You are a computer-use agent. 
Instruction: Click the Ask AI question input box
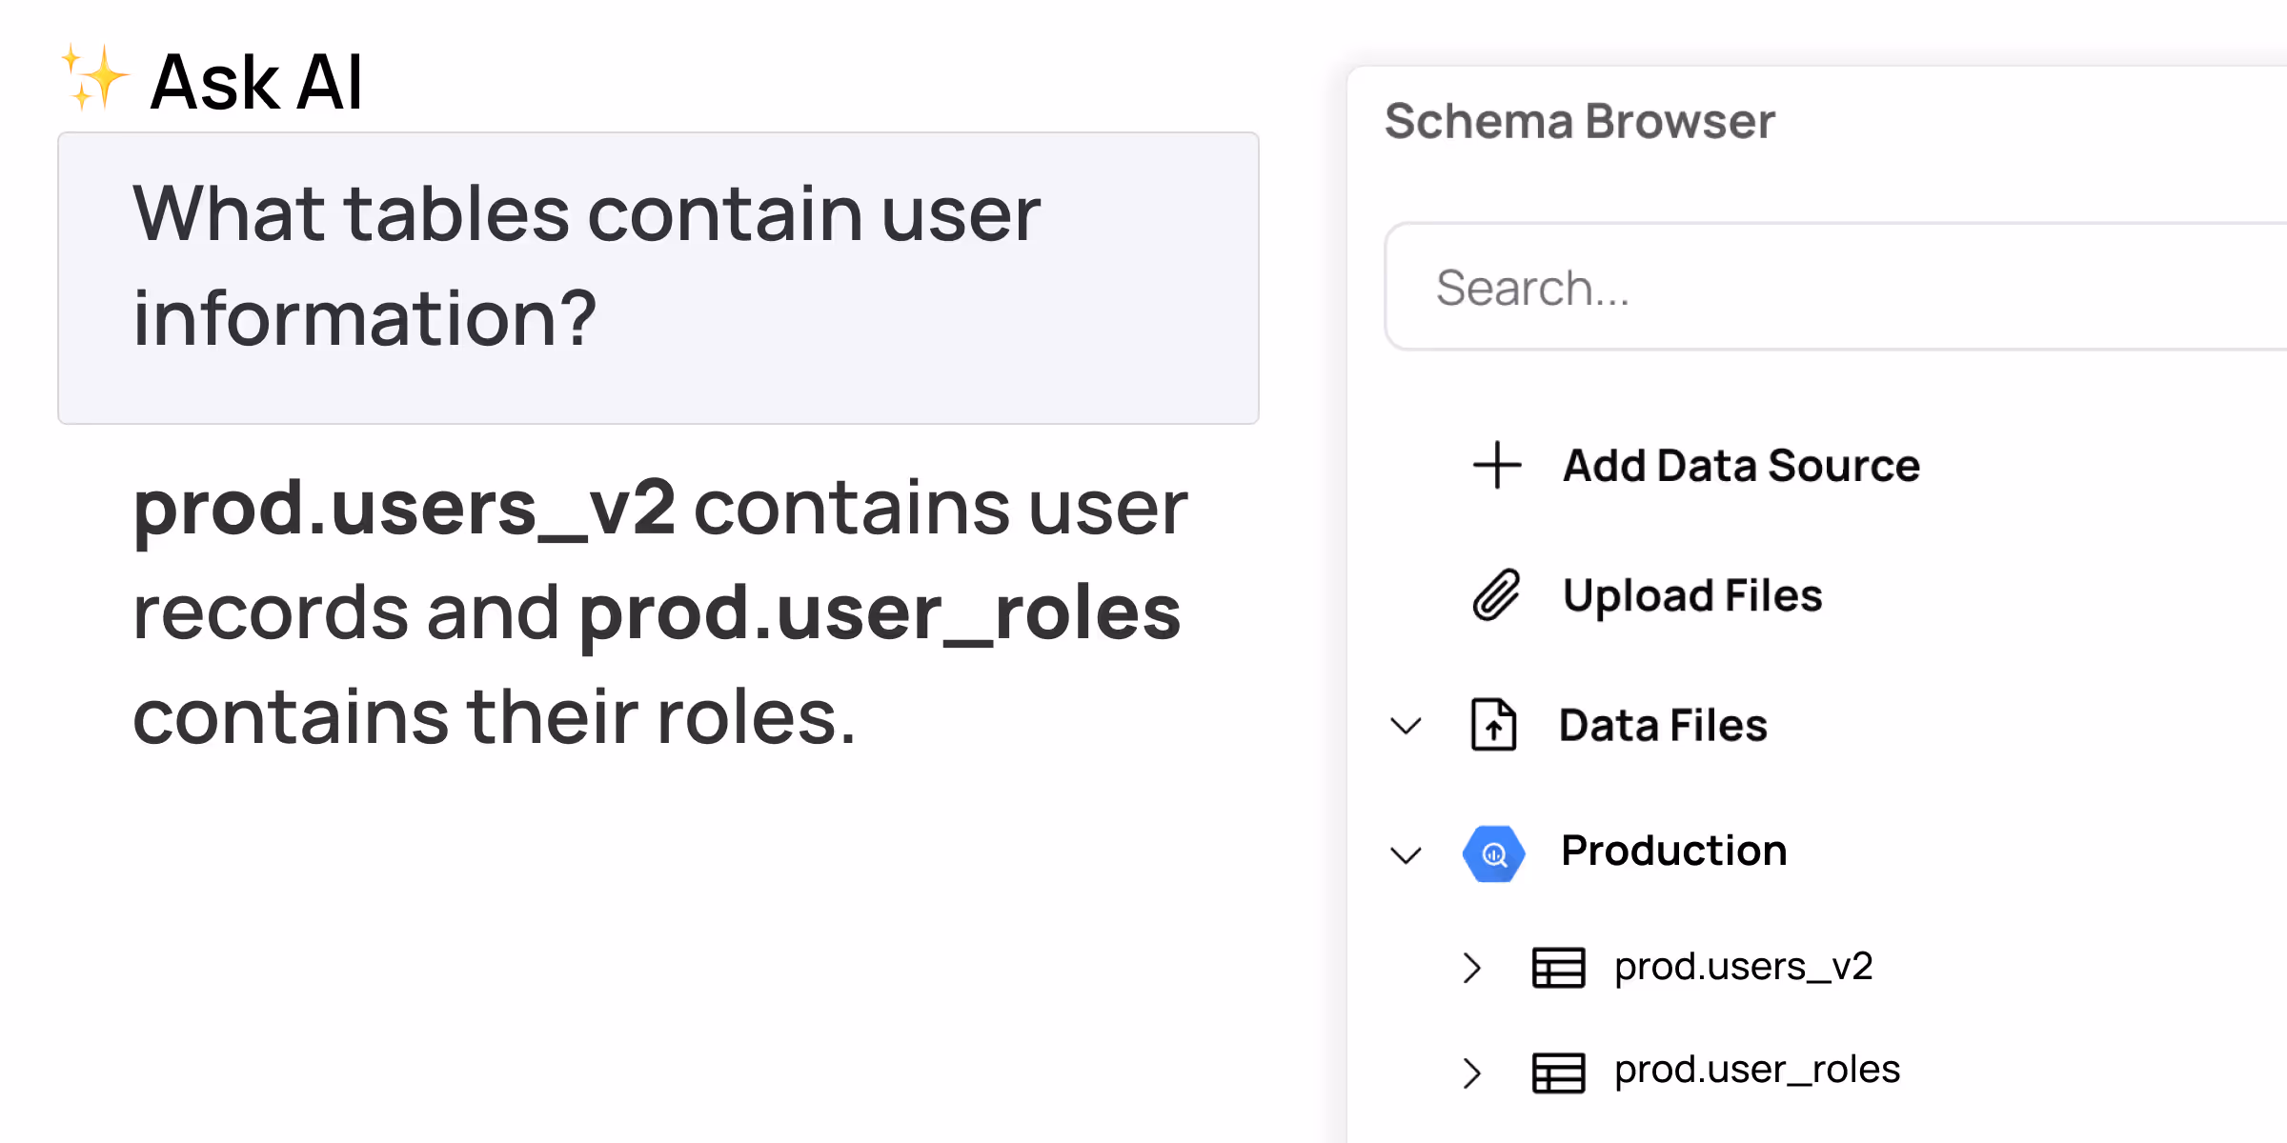click(658, 277)
